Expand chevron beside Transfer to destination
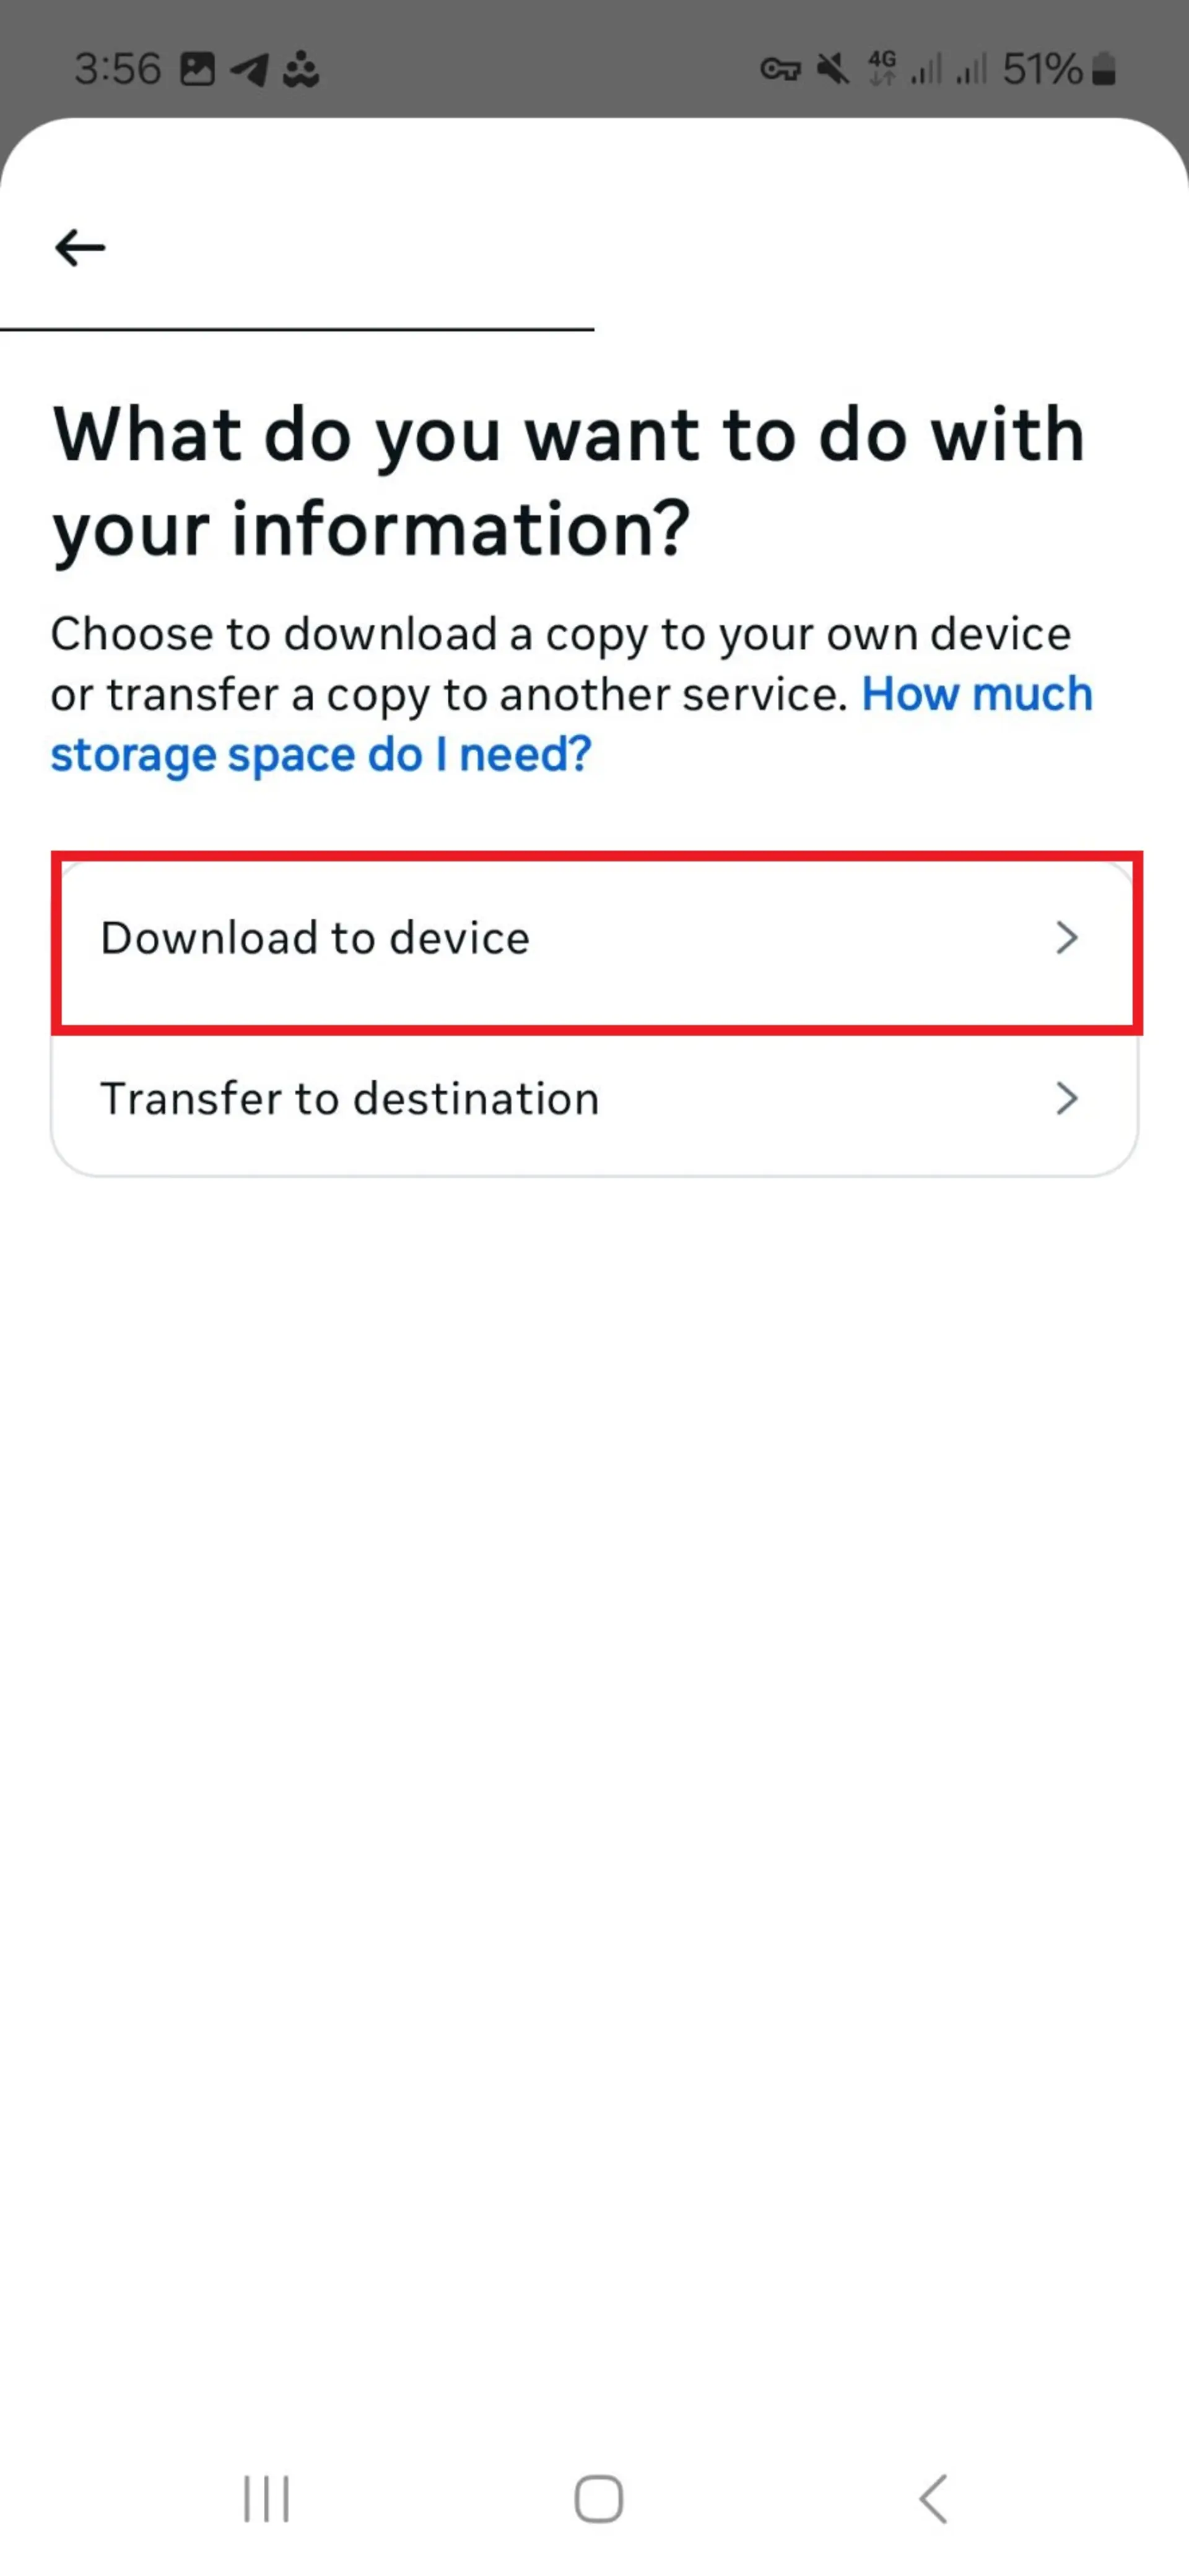The image size is (1189, 2576). (1067, 1098)
